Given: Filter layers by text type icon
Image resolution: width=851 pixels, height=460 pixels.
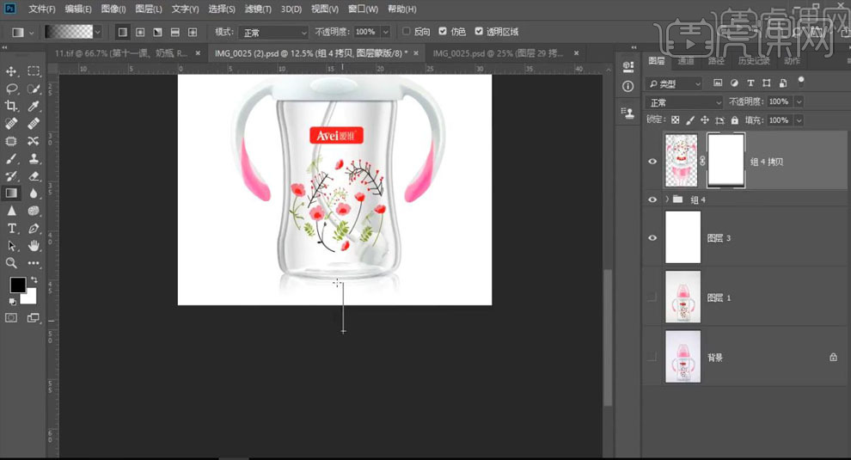Looking at the screenshot, I should (x=750, y=83).
